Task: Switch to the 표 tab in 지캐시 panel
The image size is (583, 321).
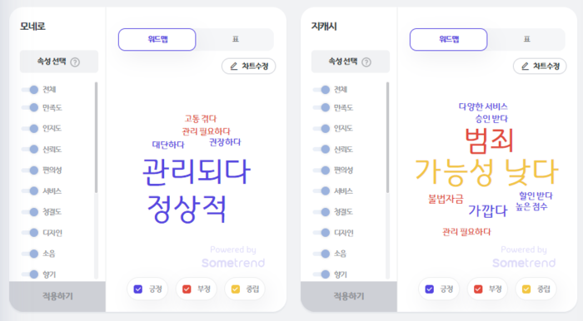Action: click(527, 39)
